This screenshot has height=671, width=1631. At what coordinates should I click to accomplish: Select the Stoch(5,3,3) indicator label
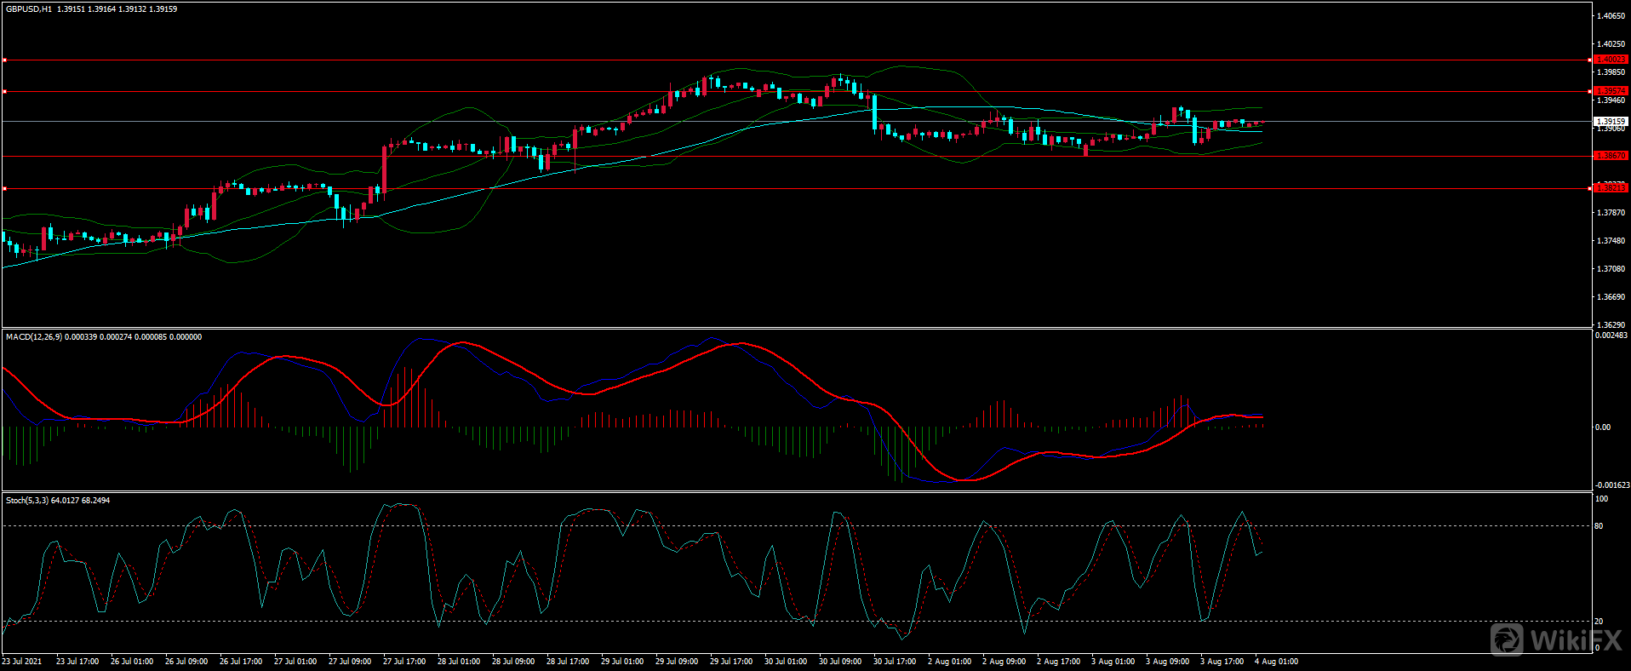tap(27, 501)
